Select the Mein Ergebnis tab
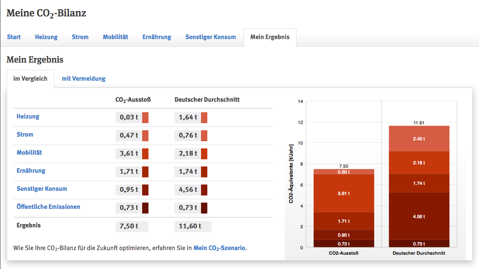479x269 pixels. (x=270, y=37)
